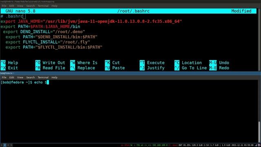261x147 pixels.
Task: Click the ^\ Replace shortcut
Action: click(x=82, y=68)
